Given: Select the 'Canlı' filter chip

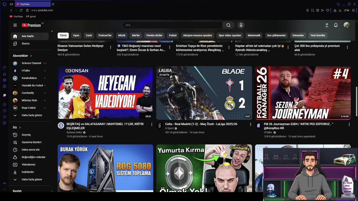Looking at the screenshot, I should pyautogui.click(x=89, y=35).
